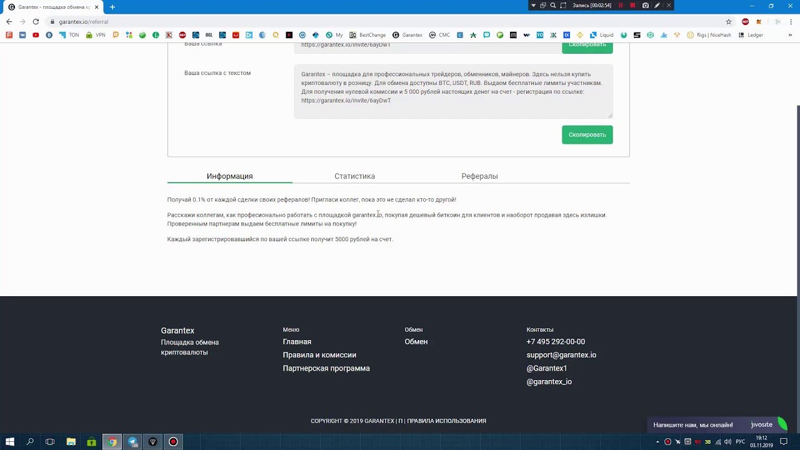
Task: Bookmark this page with the star icon
Action: [x=729, y=22]
